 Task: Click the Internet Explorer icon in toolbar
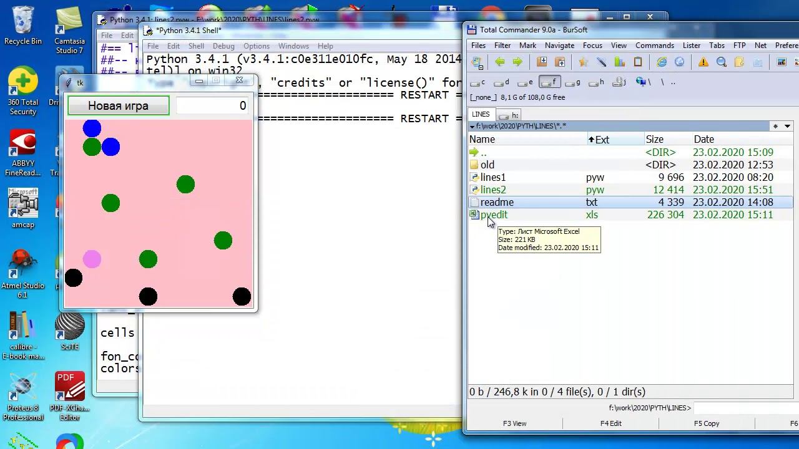pos(662,62)
